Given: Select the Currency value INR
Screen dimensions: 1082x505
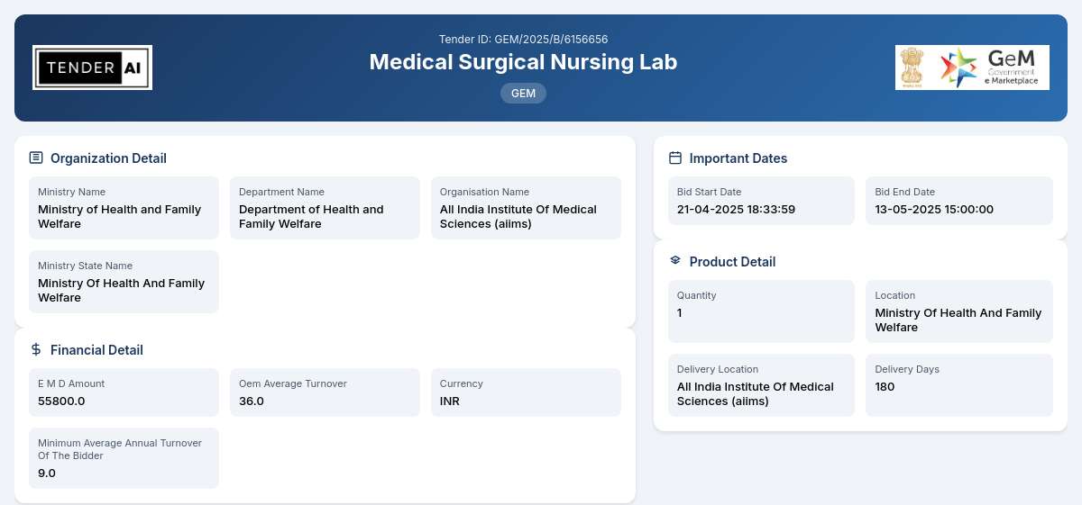Looking at the screenshot, I should coord(450,401).
